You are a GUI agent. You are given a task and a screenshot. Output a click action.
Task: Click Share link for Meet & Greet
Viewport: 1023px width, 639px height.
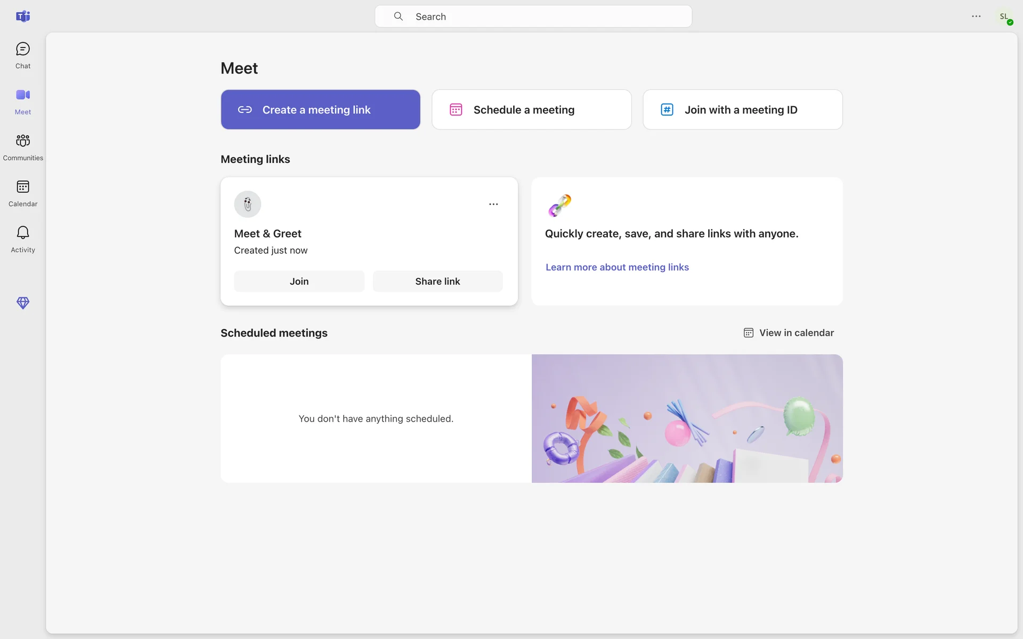pos(437,281)
